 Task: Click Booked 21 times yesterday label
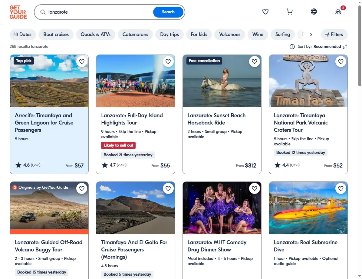click(x=128, y=155)
